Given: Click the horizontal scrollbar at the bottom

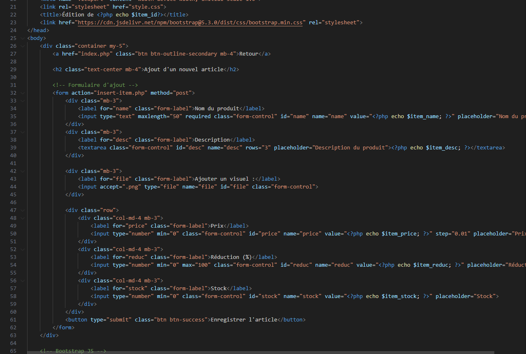Looking at the screenshot, I should (x=261, y=352).
